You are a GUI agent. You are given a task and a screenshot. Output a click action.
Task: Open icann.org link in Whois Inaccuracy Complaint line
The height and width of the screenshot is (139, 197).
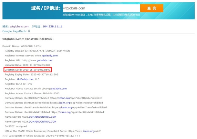(x=89, y=131)
